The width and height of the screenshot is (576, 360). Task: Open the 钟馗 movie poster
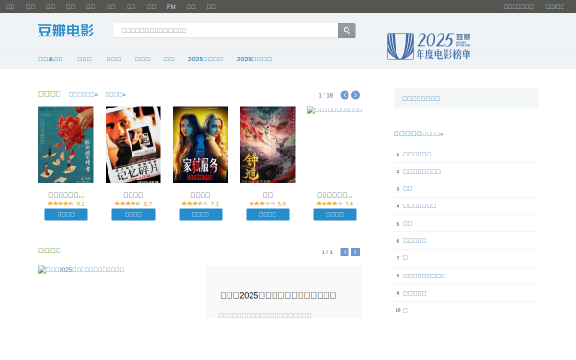point(268,145)
